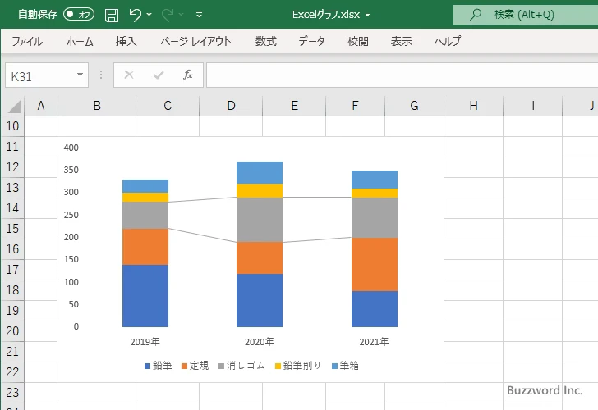This screenshot has width=598, height=410.
Task: Click the 200 value on vertical axis
Action: click(x=71, y=237)
